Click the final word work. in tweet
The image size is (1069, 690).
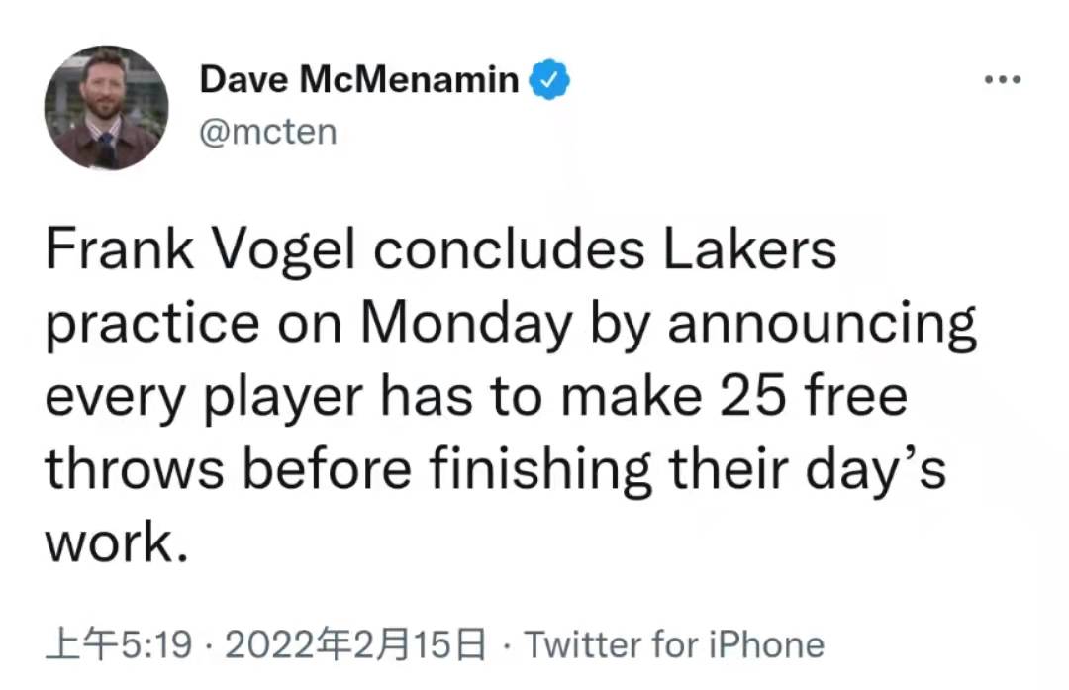point(116,543)
